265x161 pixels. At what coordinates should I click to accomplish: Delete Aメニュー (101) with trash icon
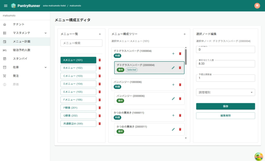coord(100,60)
